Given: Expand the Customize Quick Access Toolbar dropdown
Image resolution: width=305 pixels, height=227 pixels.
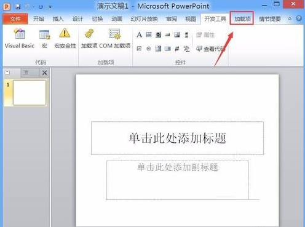Looking at the screenshot, I should pos(50,7).
